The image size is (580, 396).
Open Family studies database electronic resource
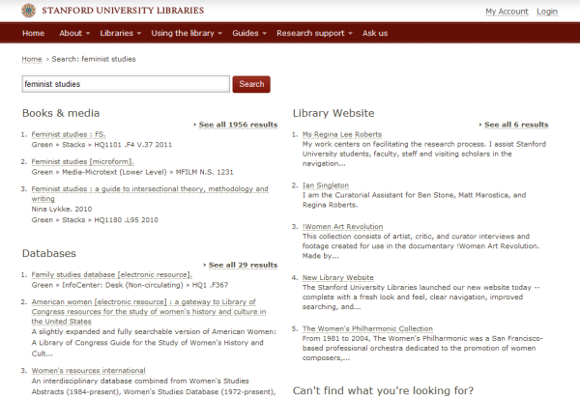click(x=112, y=274)
